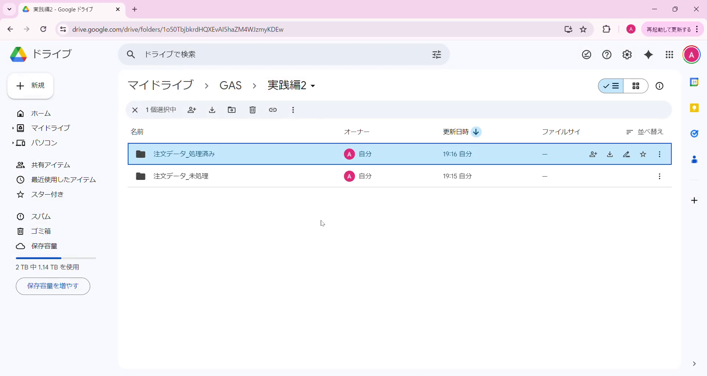707x376 pixels.
Task: Rename 注文データ_処理済み with the pencil icon
Action: (x=626, y=154)
